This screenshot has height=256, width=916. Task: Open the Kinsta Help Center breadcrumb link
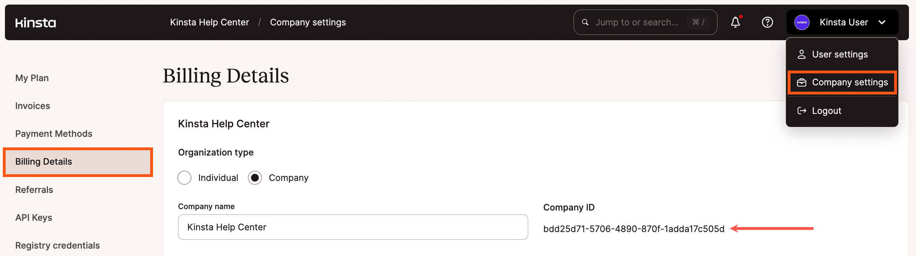[x=209, y=22]
